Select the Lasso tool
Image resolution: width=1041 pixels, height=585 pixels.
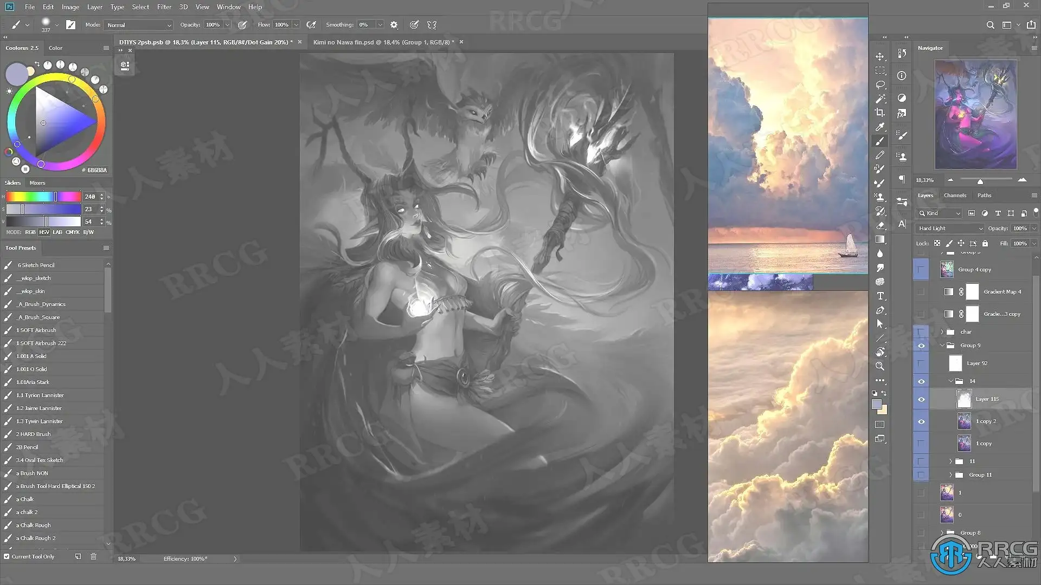tap(880, 84)
